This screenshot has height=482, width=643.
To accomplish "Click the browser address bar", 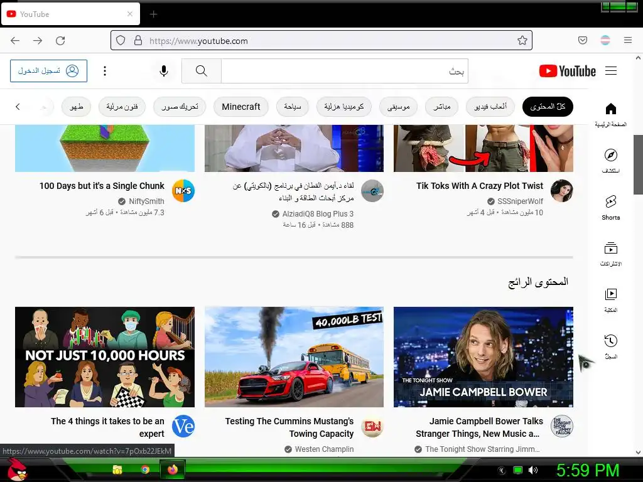I will pos(321,40).
